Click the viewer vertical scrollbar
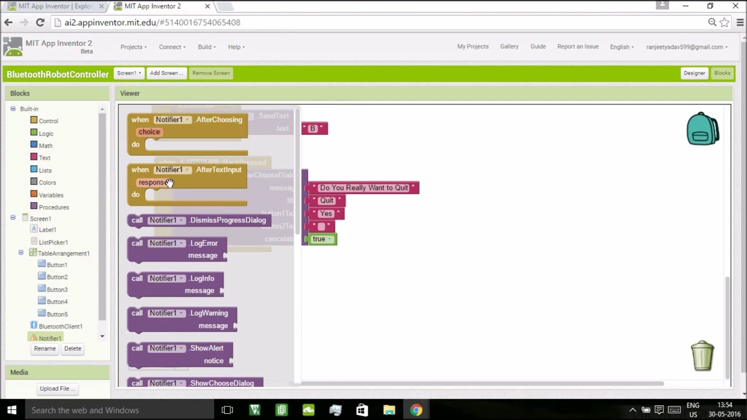The image size is (747, 420). pos(727,328)
